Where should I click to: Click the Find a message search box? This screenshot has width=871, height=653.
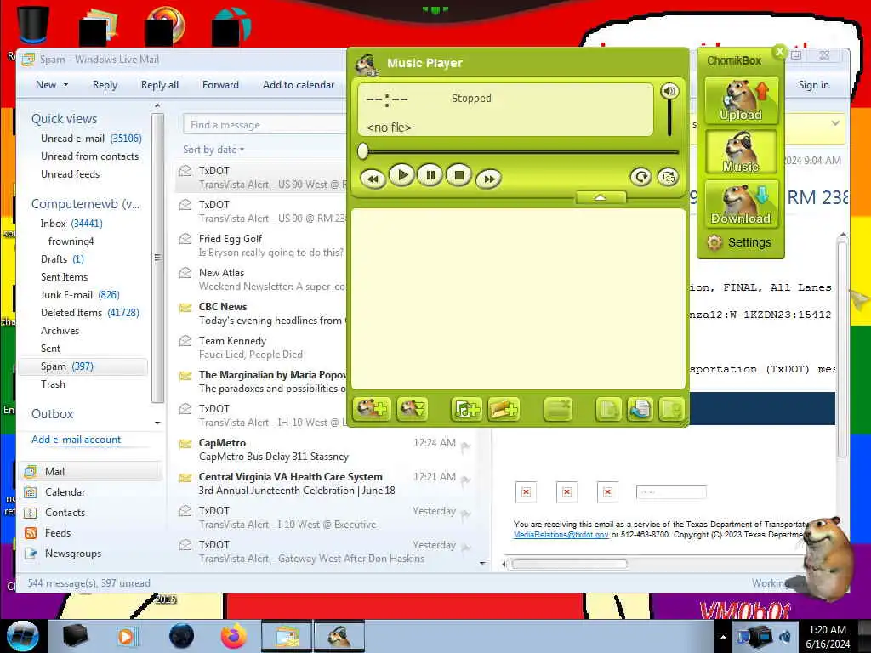tap(265, 125)
